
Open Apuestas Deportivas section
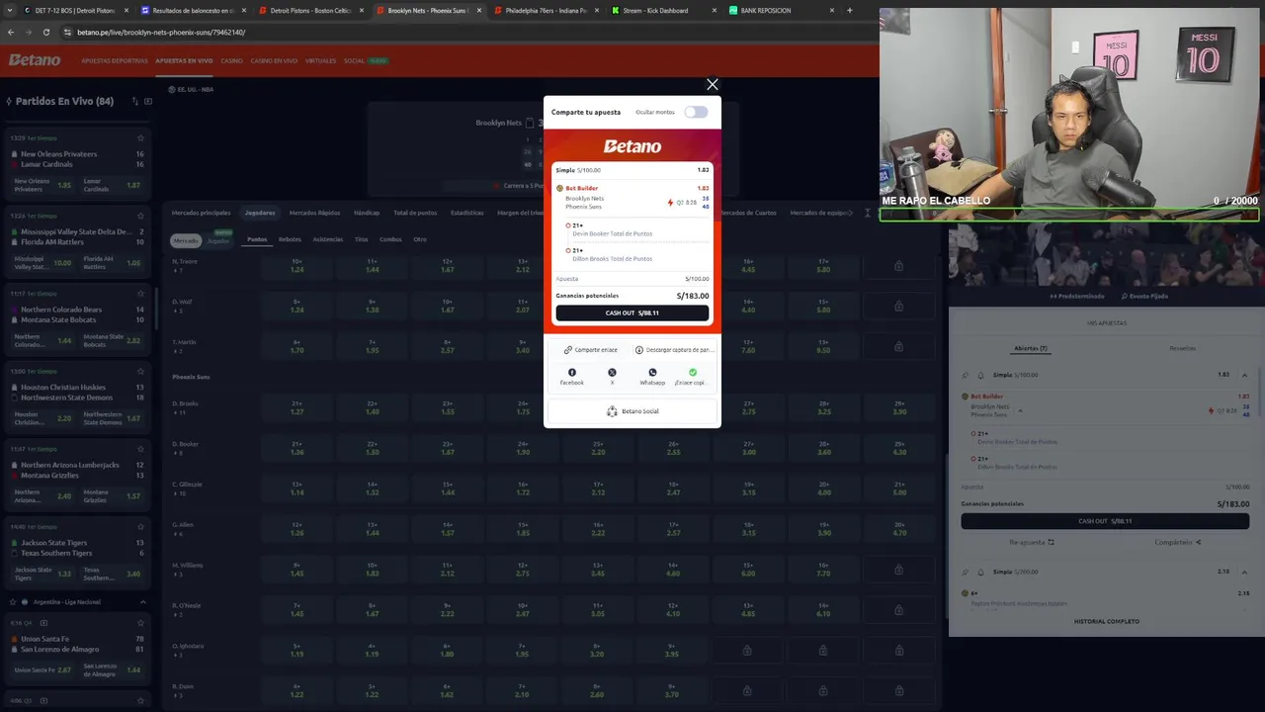(x=115, y=61)
